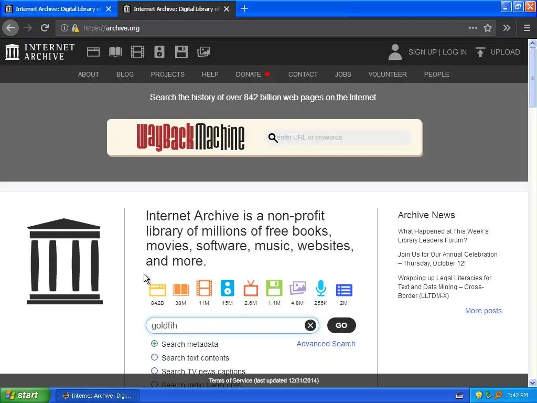Open the Video film icon in top navigation
The image size is (537, 403).
(x=137, y=52)
